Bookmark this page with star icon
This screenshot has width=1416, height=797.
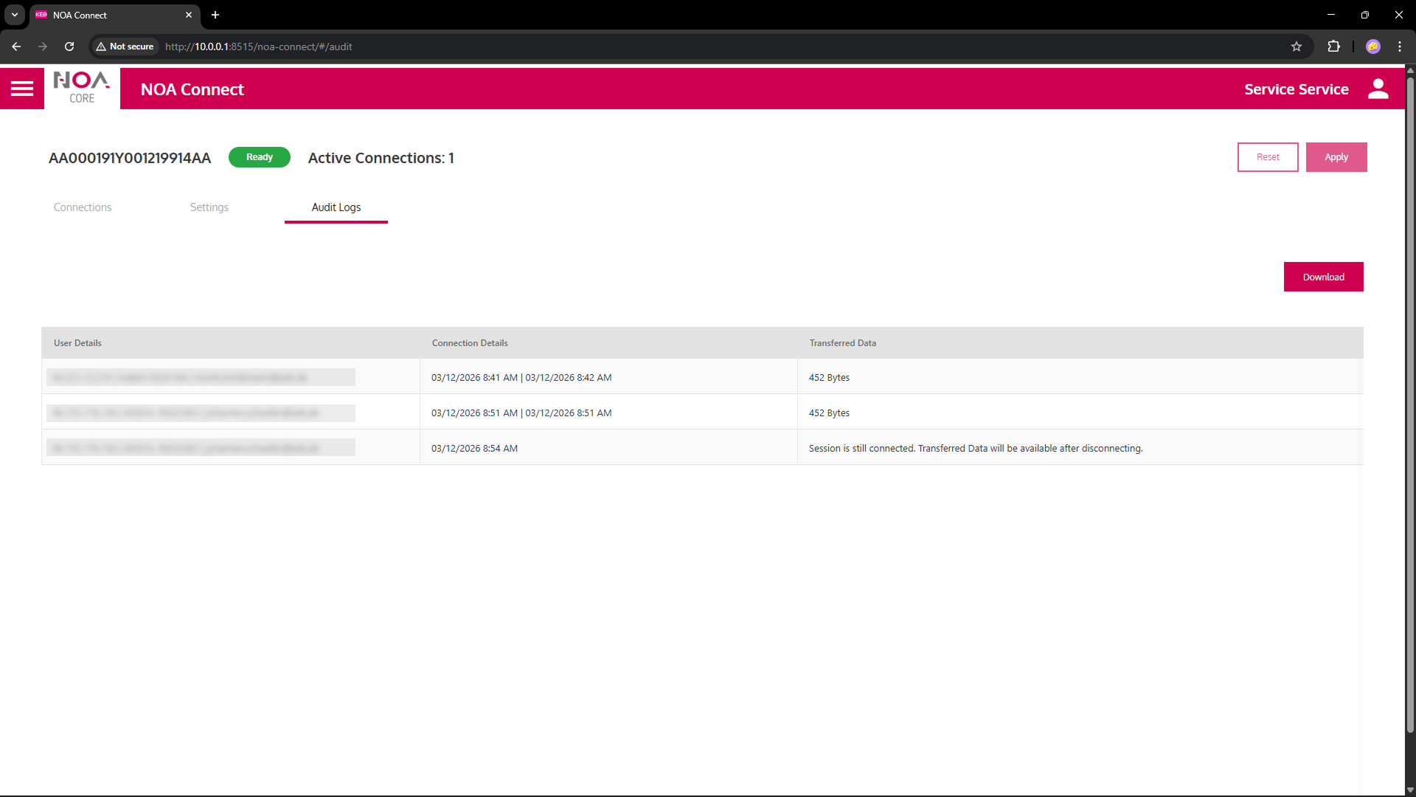coord(1297,46)
